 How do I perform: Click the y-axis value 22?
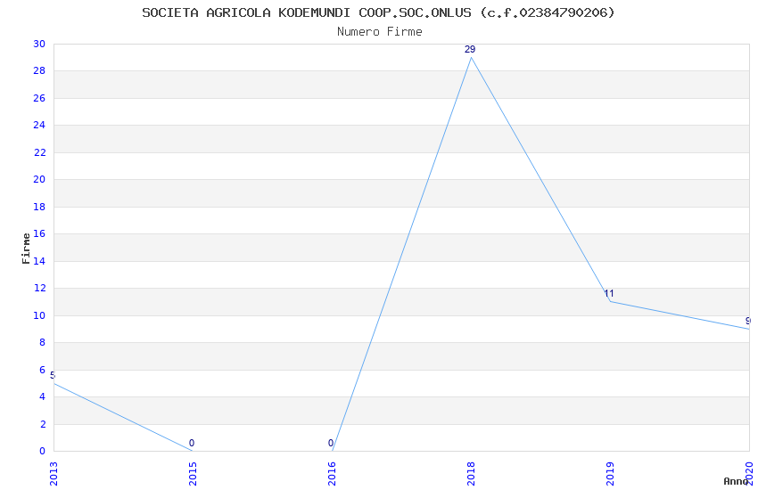pyautogui.click(x=39, y=152)
